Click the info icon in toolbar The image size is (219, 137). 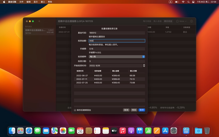click(191, 21)
